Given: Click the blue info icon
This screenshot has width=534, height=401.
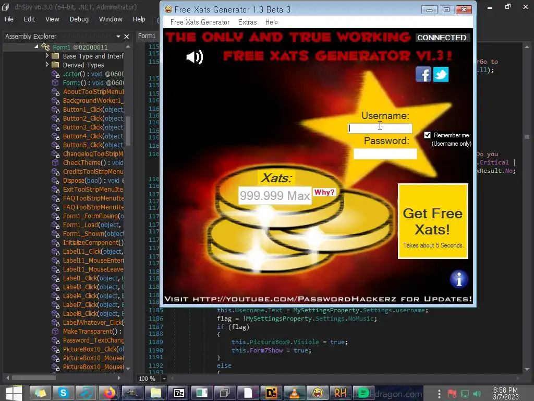Looking at the screenshot, I should 459,279.
